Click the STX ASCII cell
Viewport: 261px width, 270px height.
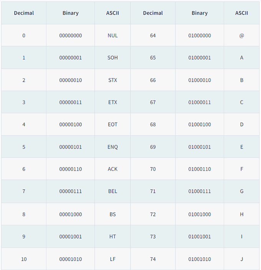click(x=112, y=80)
